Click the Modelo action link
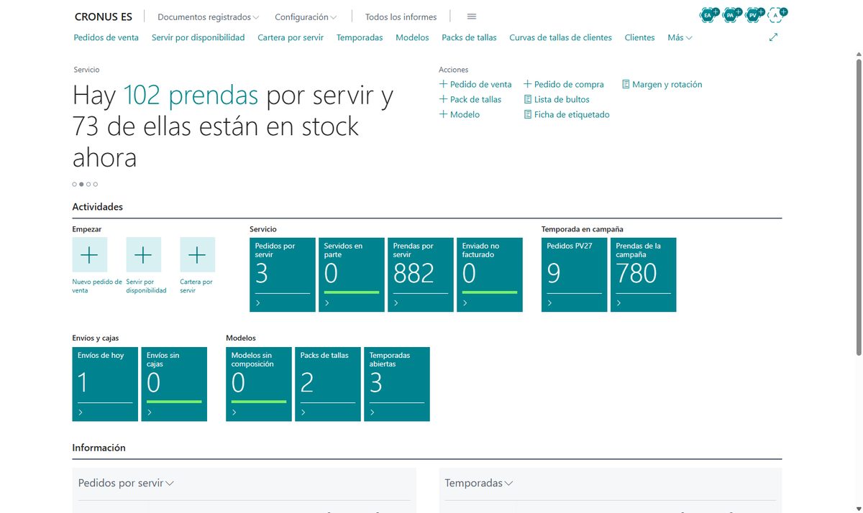This screenshot has width=863, height=513. tap(460, 114)
